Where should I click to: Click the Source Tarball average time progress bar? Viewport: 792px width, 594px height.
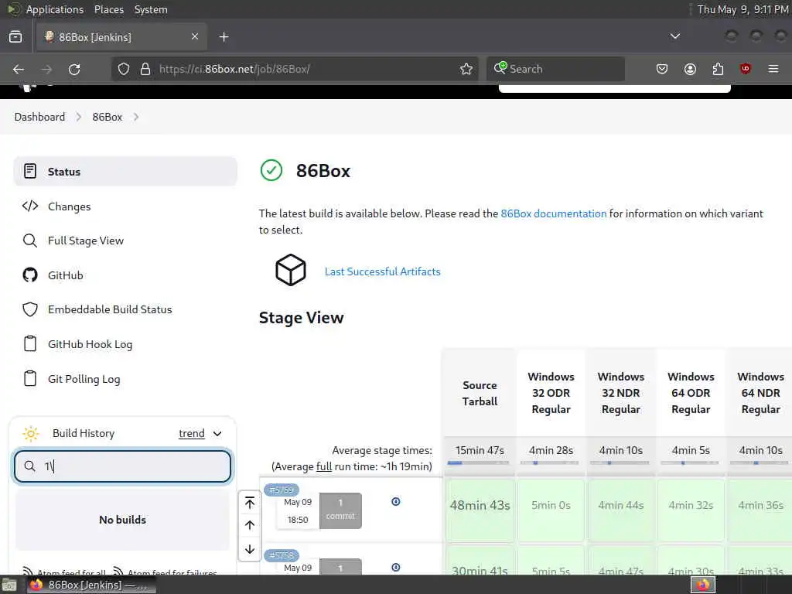pos(479,463)
